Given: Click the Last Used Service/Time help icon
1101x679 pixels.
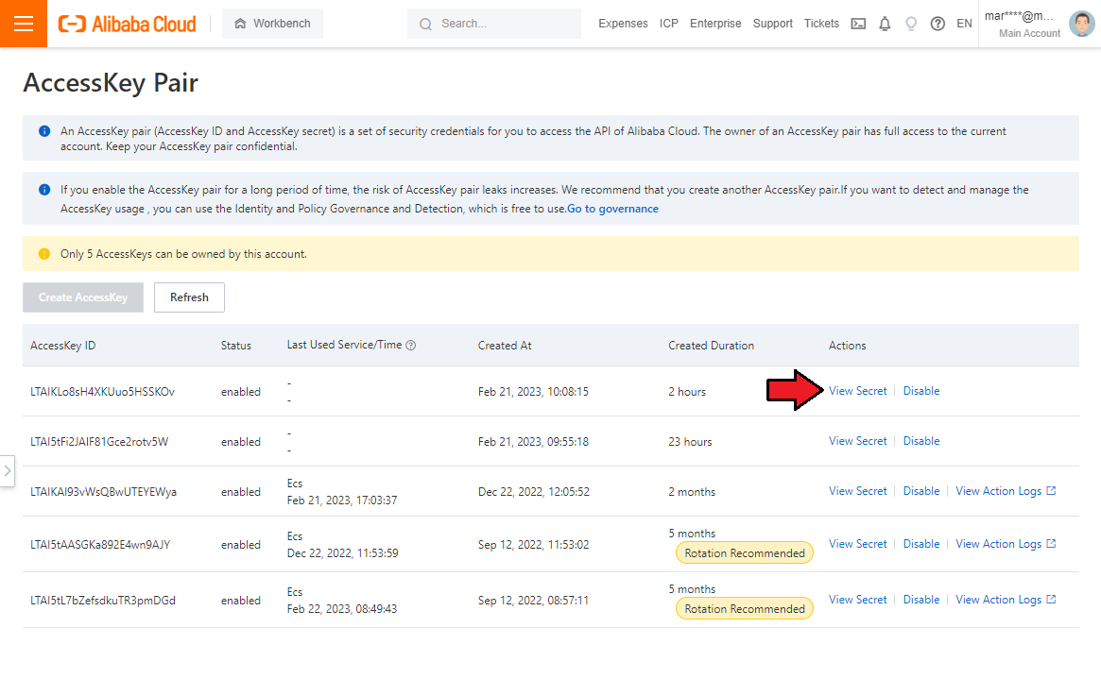Looking at the screenshot, I should 411,345.
